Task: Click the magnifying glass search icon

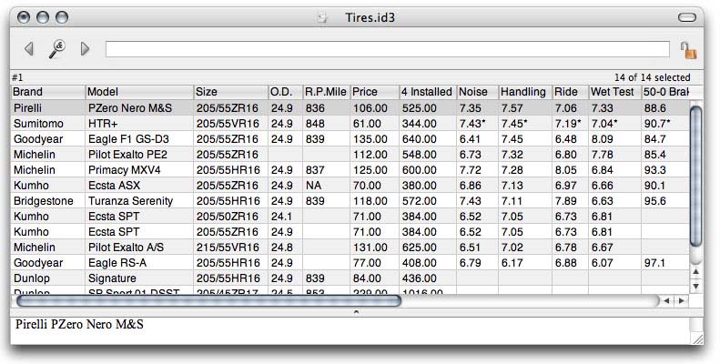Action: click(57, 48)
